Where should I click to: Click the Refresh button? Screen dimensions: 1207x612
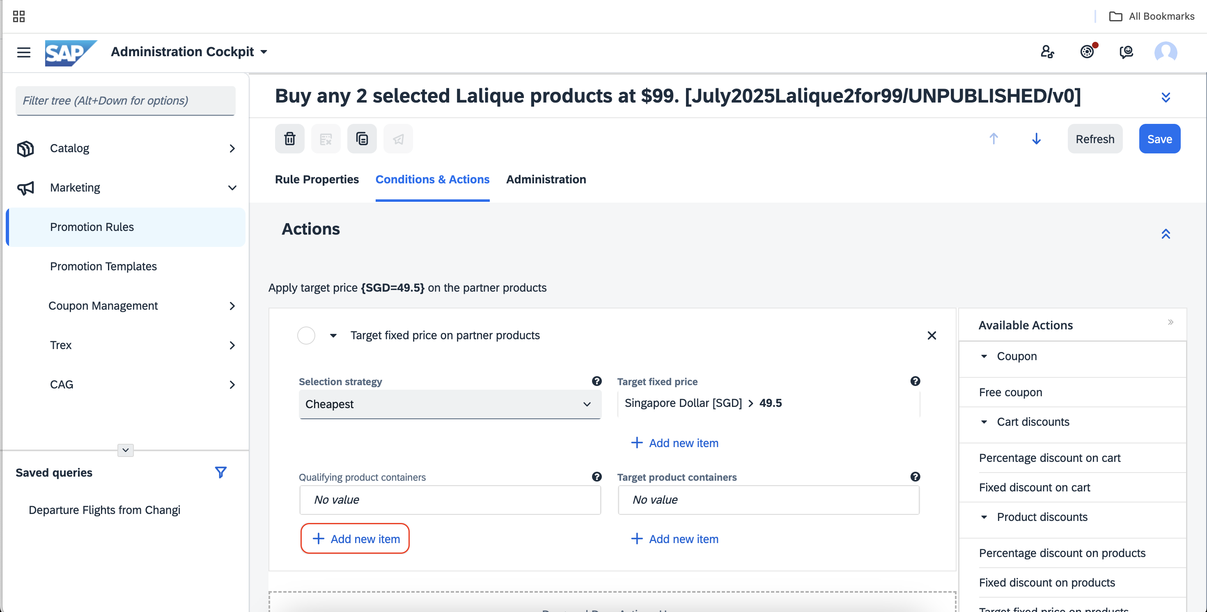coord(1095,139)
